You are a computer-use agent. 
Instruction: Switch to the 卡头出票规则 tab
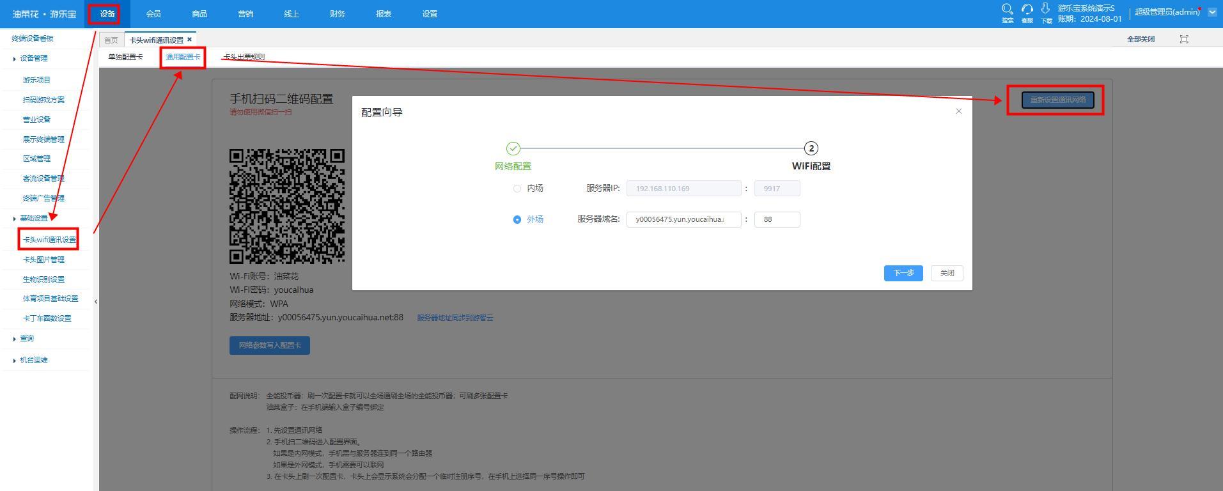click(244, 57)
